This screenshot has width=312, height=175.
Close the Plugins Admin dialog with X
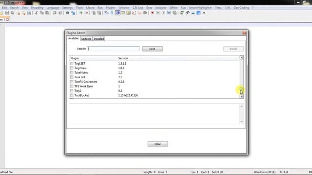click(245, 33)
